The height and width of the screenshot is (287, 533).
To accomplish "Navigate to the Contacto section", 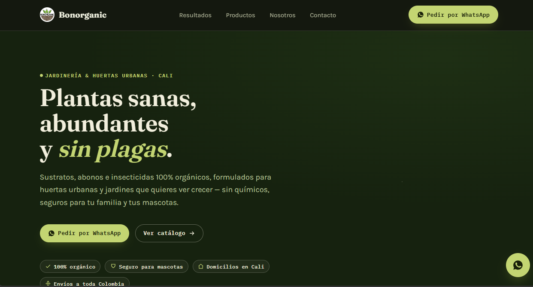I will pos(323,15).
